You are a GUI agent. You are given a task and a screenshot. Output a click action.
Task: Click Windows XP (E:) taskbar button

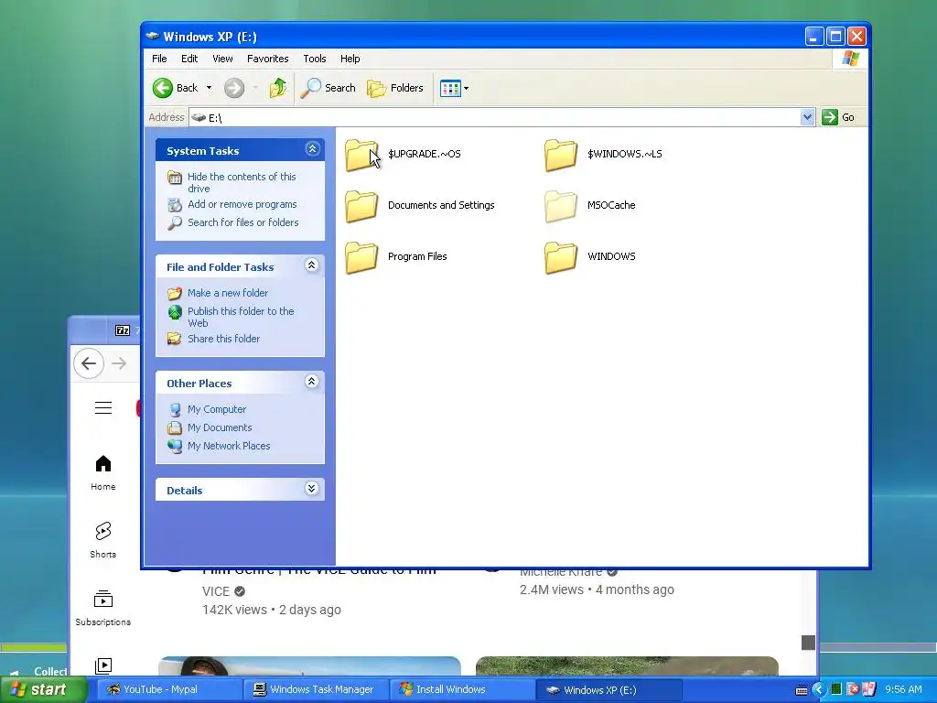tap(609, 689)
